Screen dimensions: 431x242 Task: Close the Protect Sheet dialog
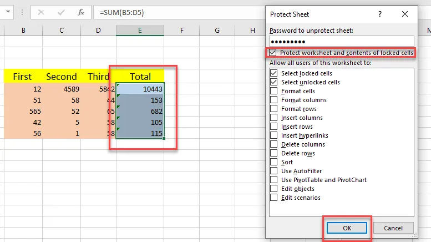tap(406, 14)
